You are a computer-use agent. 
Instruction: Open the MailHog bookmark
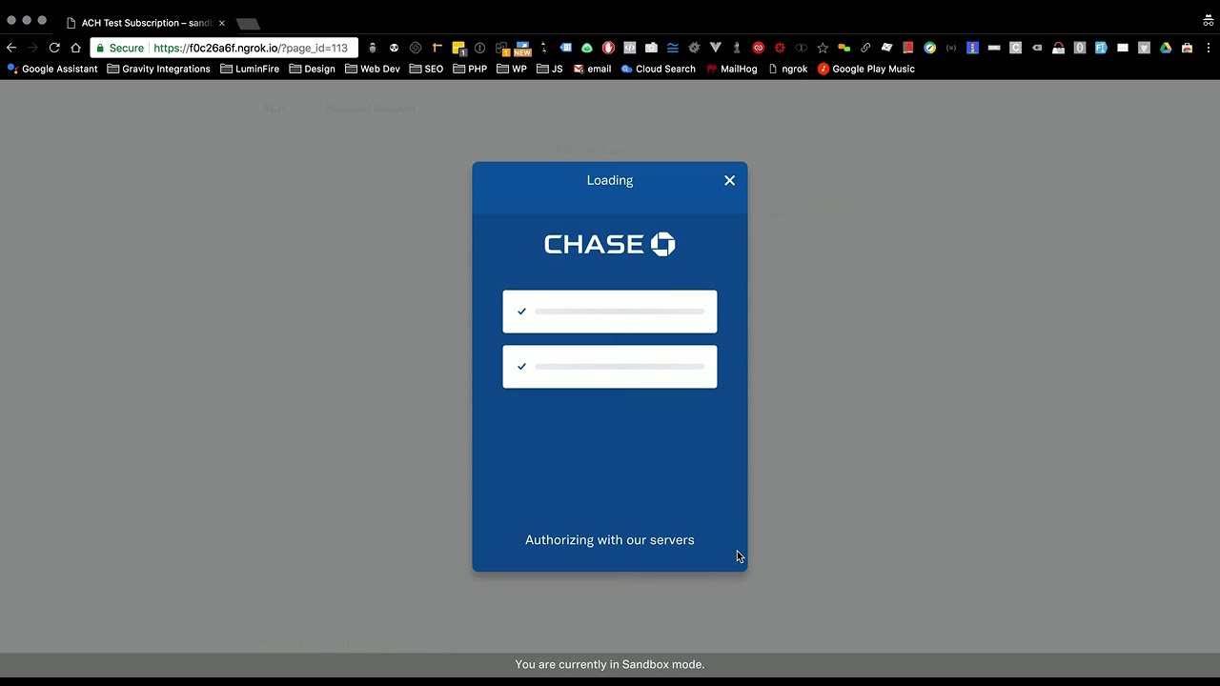731,69
